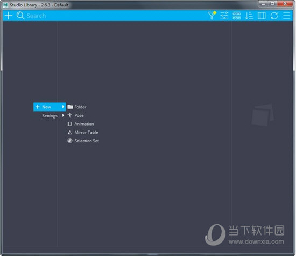This screenshot has width=296, height=256.
Task: Focus the Search text field
Action: click(113, 16)
